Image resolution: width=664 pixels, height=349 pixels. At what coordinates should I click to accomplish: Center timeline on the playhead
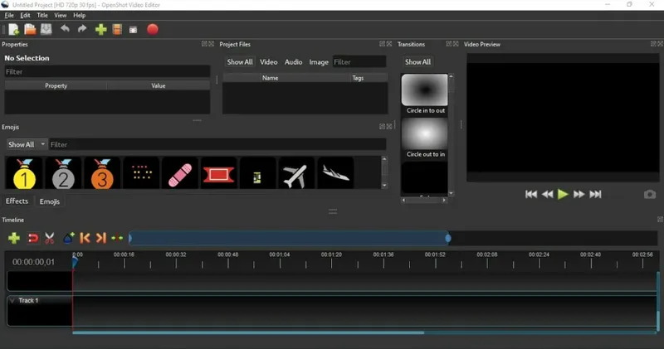117,238
